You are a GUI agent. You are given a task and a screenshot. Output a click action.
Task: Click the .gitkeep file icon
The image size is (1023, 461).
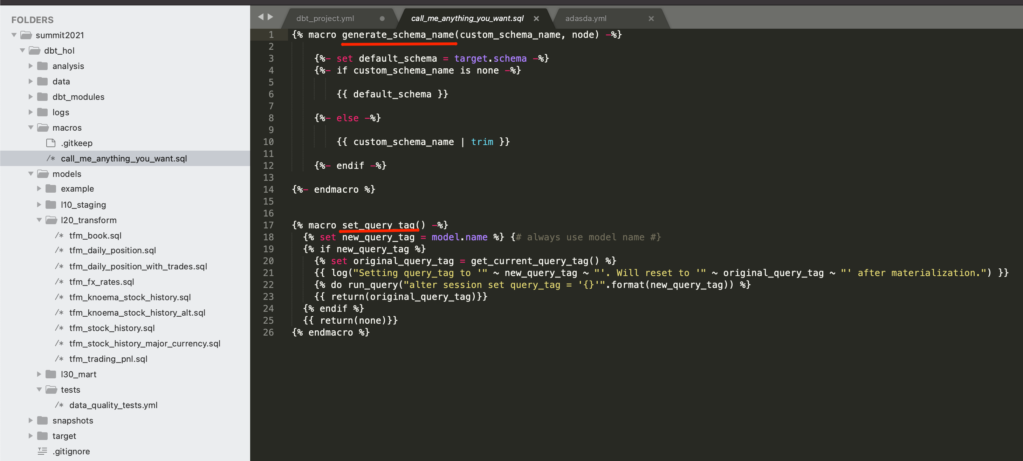coord(51,143)
